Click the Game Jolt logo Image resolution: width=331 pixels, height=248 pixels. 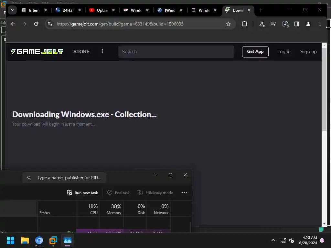pos(37,52)
